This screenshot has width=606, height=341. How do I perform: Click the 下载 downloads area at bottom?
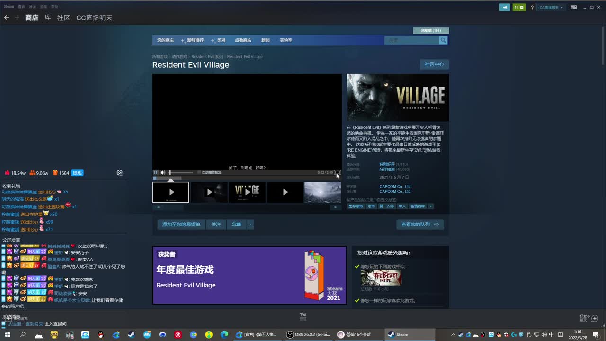click(x=303, y=316)
